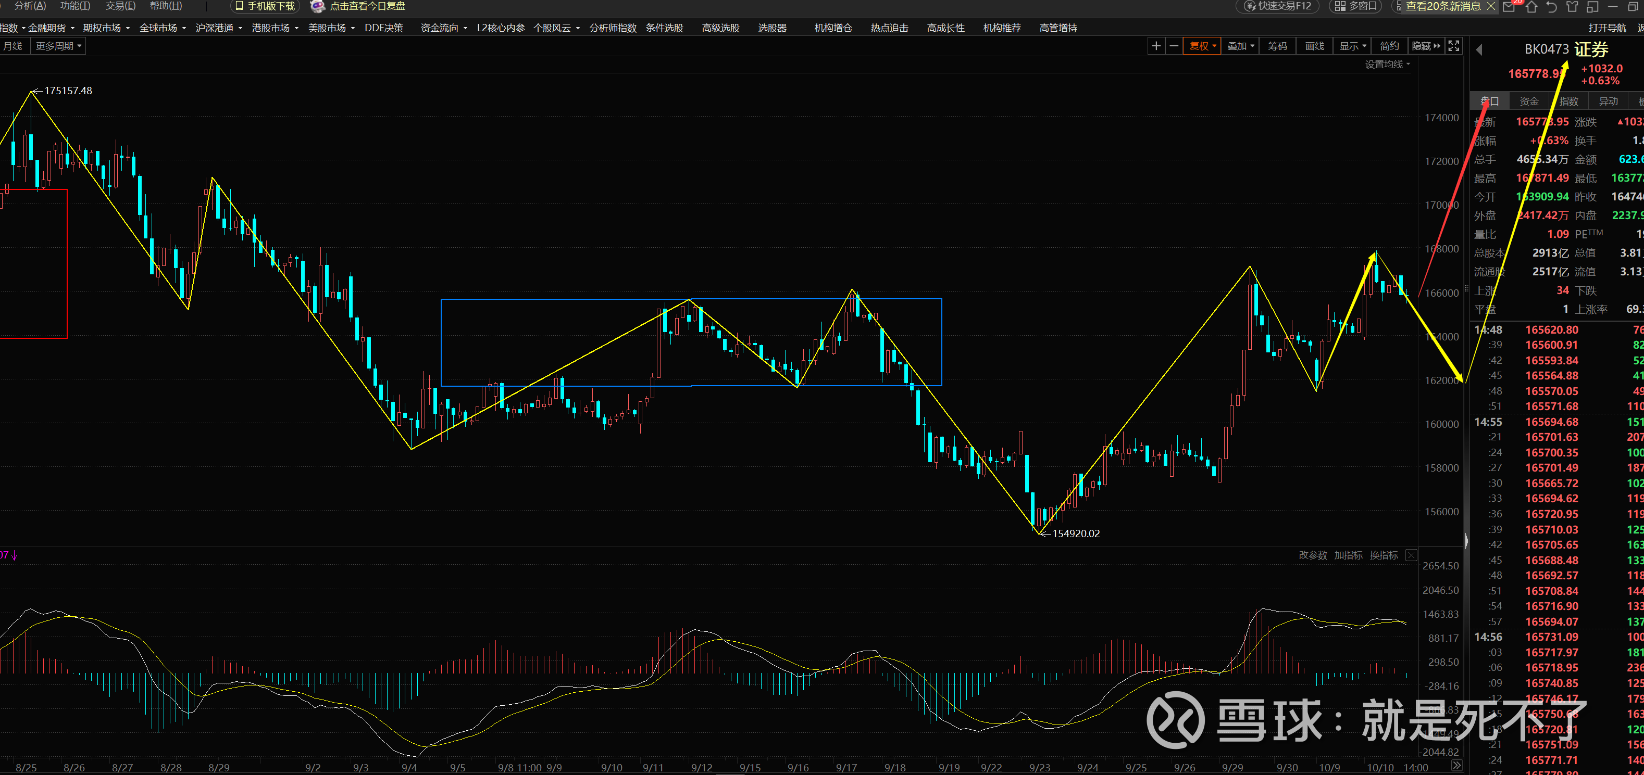Enter fullscreen chart via expand icon
Screen dimensions: 1644x775
[1453, 46]
